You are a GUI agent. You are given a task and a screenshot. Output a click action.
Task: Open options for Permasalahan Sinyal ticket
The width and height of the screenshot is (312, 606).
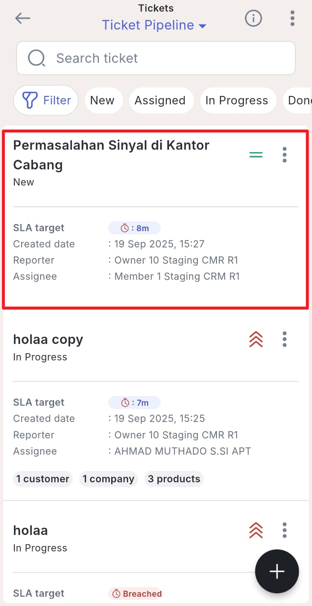285,155
